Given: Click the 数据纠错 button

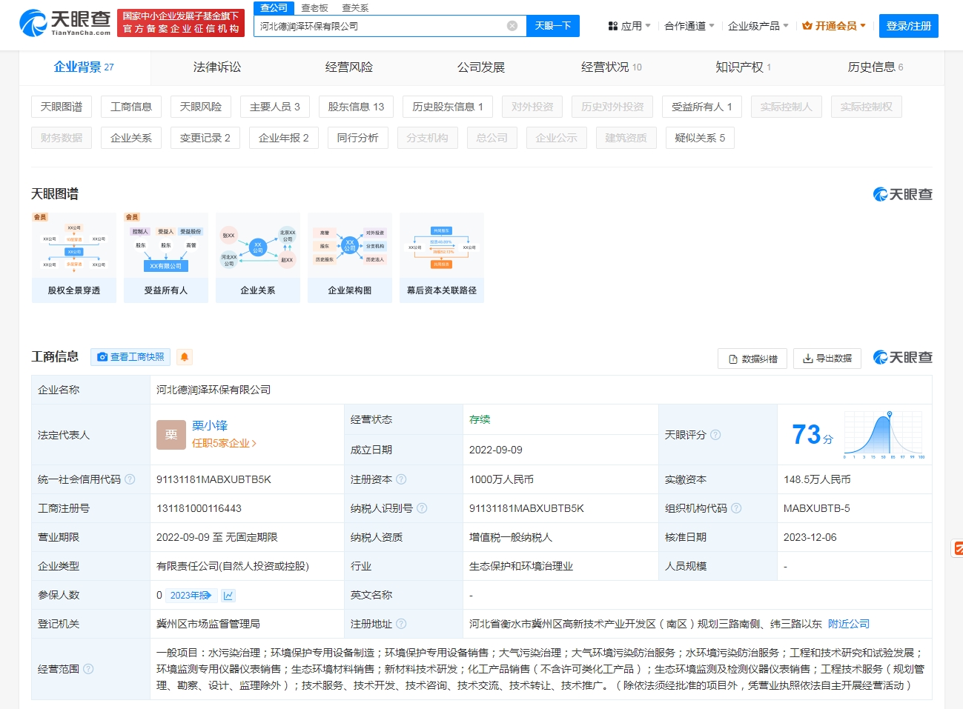Looking at the screenshot, I should click(752, 359).
